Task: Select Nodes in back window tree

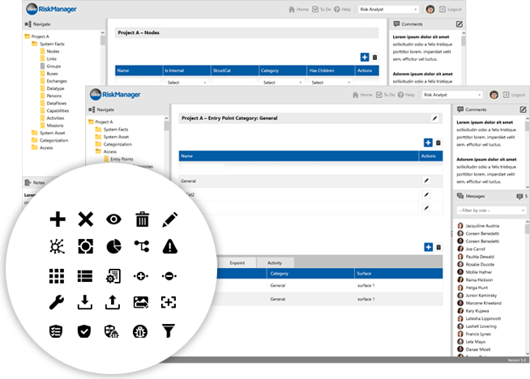Action: [53, 51]
